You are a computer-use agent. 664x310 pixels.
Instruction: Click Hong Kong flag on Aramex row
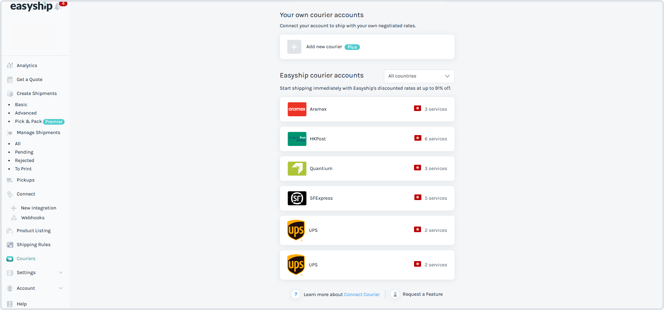click(x=418, y=108)
